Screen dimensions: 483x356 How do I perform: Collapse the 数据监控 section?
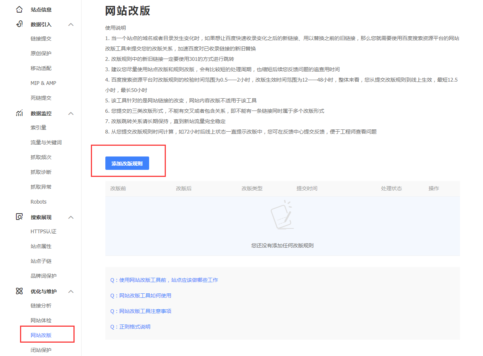pyautogui.click(x=71, y=113)
